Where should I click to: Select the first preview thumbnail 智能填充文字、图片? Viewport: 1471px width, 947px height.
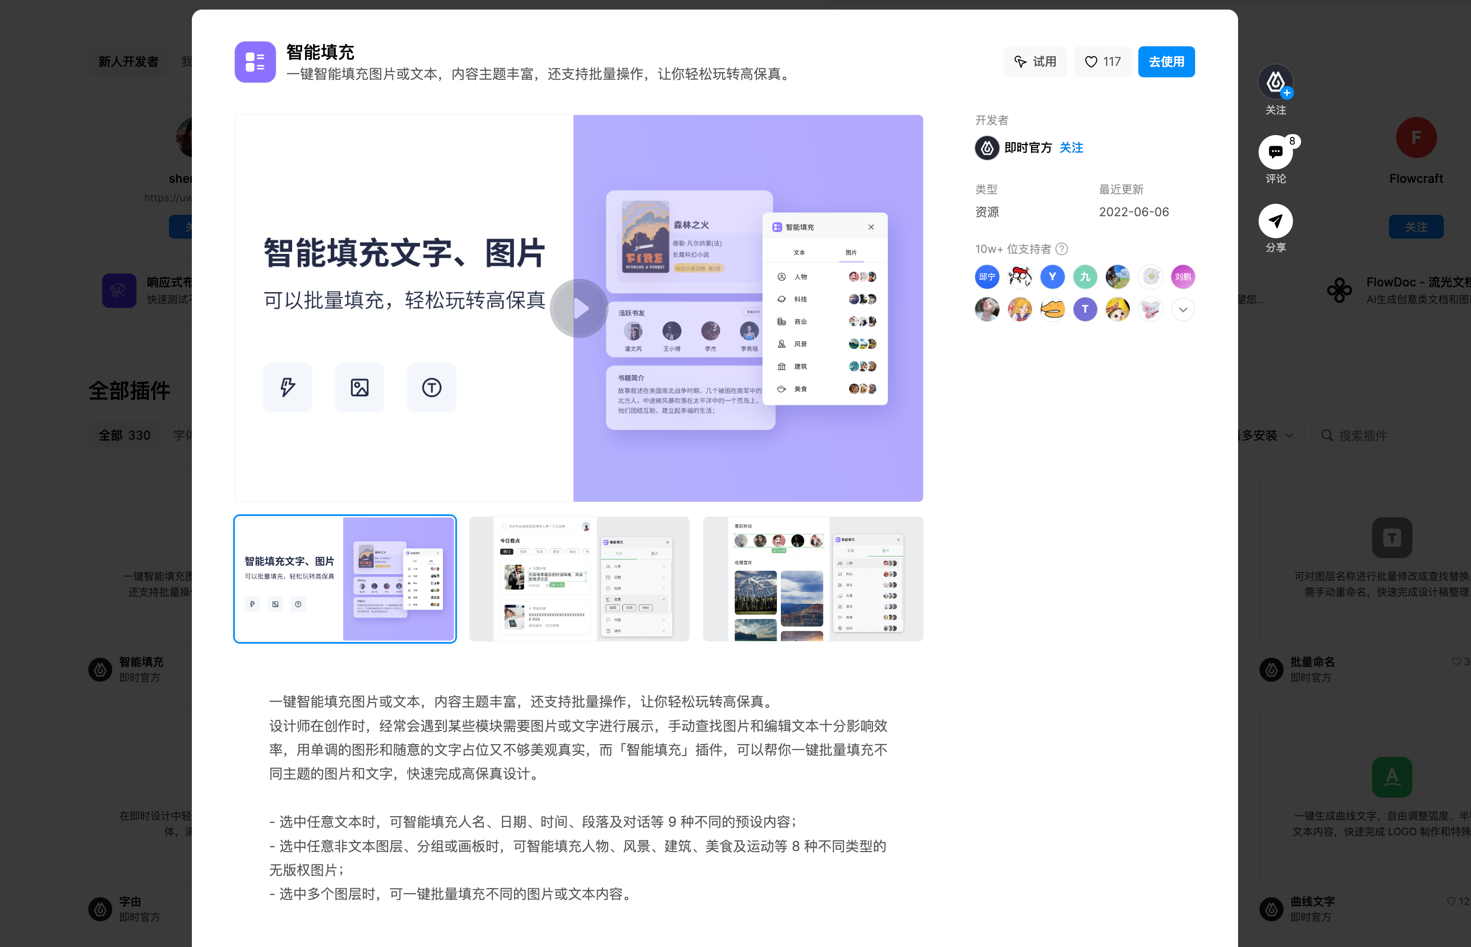point(345,579)
